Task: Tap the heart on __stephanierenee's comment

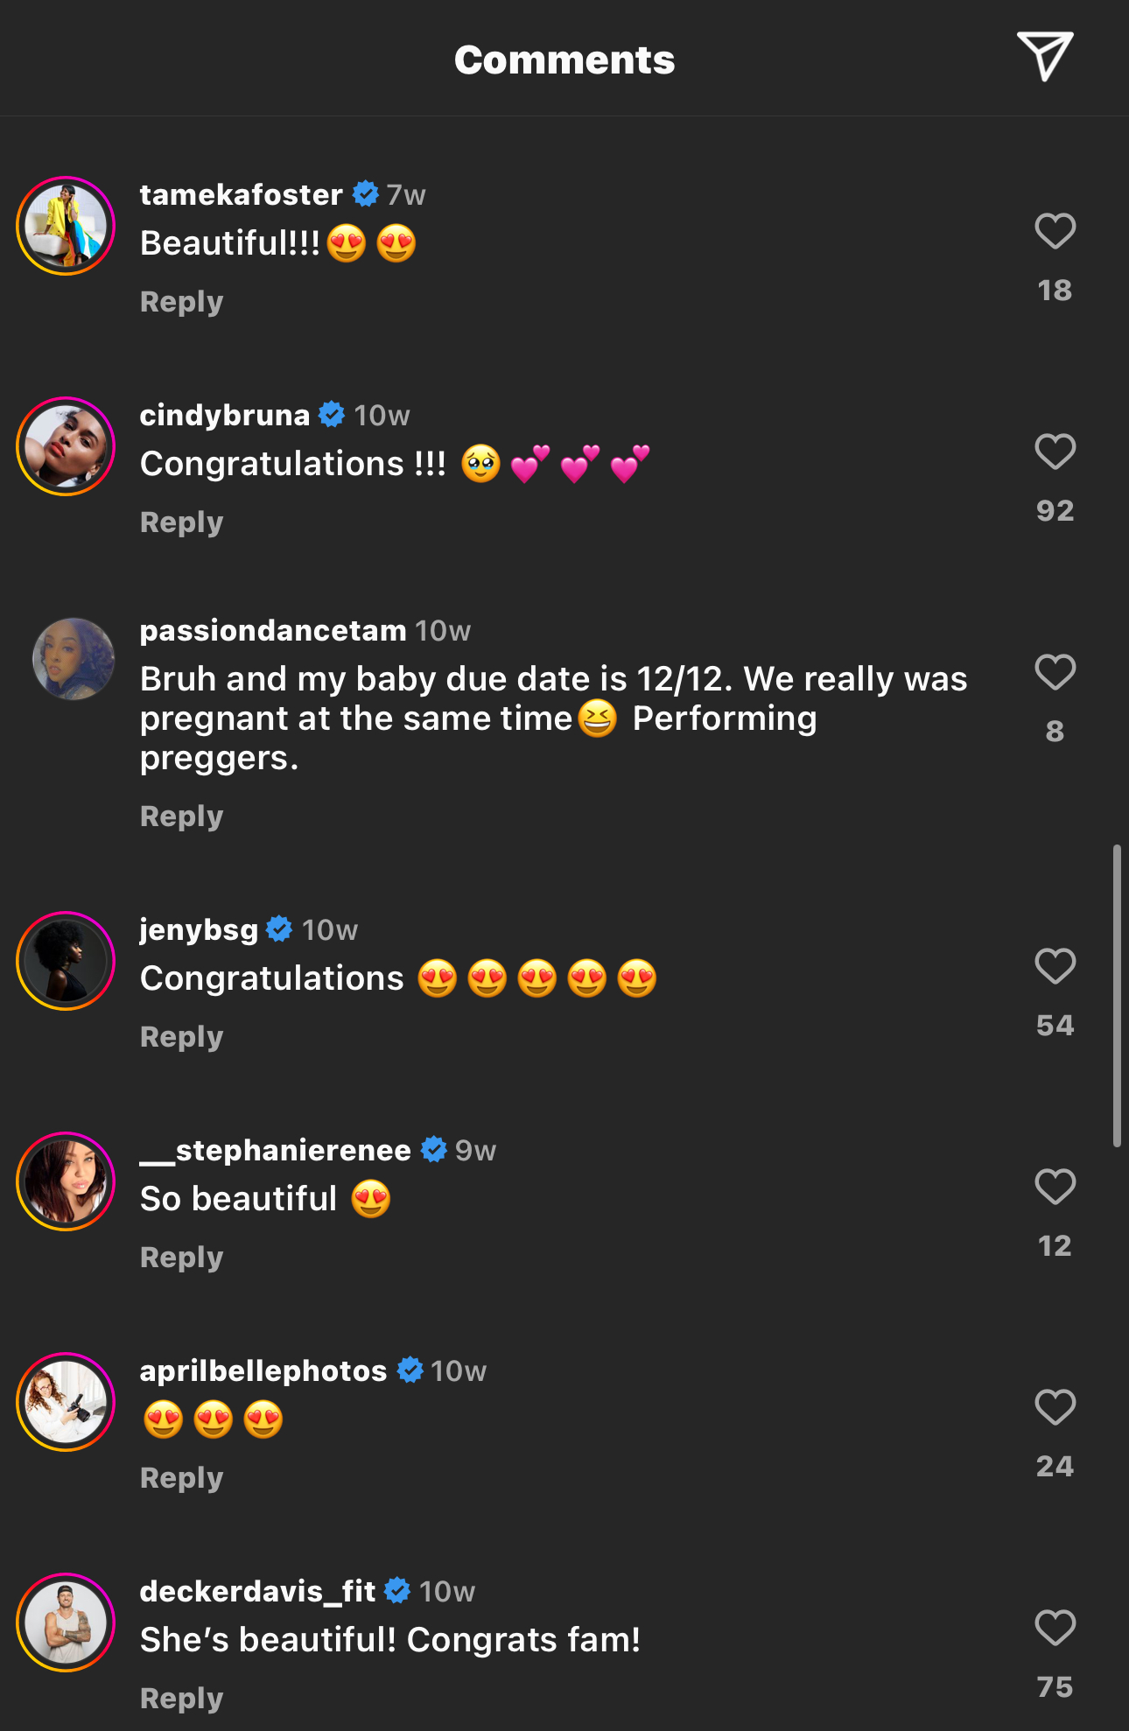Action: (1055, 1188)
